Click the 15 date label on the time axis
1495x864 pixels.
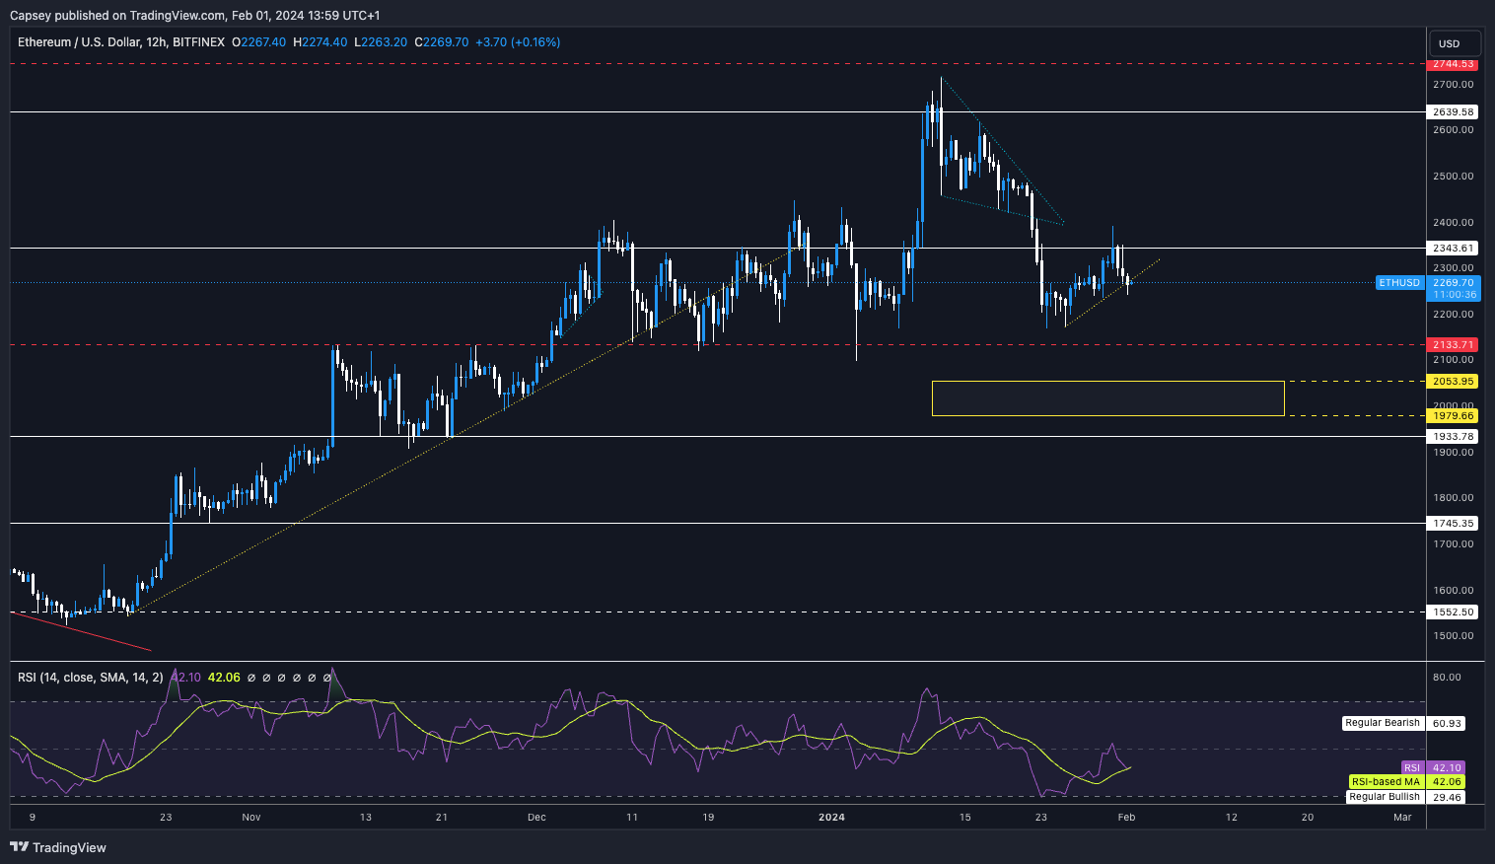[x=965, y=818]
